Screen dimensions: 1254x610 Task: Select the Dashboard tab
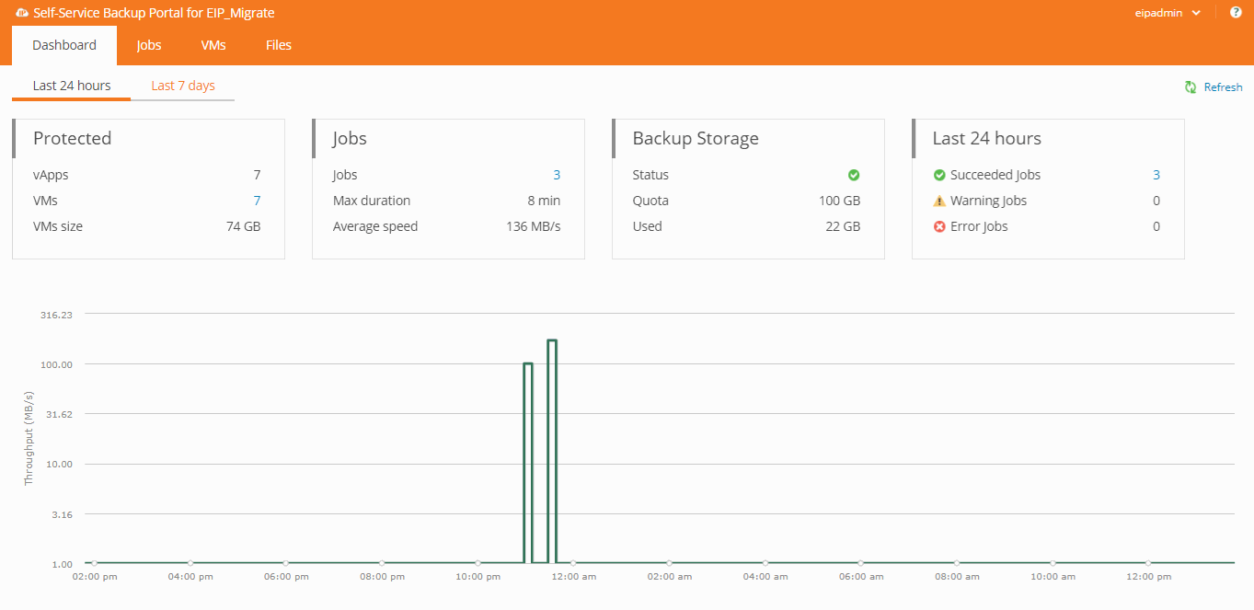[64, 45]
